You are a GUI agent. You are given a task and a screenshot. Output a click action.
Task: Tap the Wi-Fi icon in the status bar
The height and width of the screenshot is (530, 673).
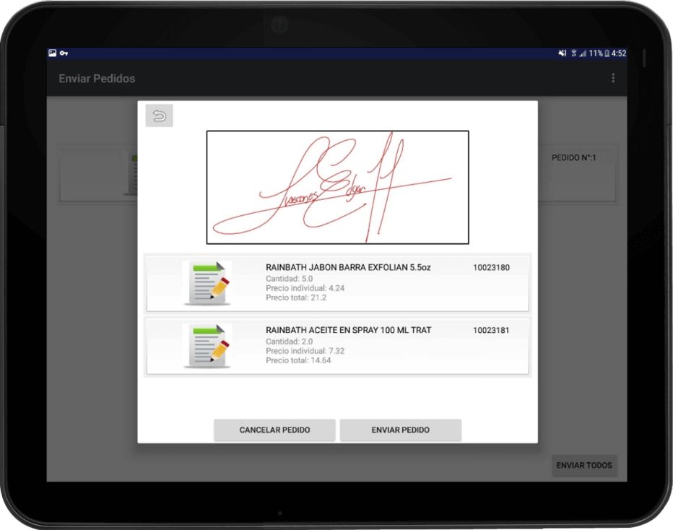click(573, 53)
